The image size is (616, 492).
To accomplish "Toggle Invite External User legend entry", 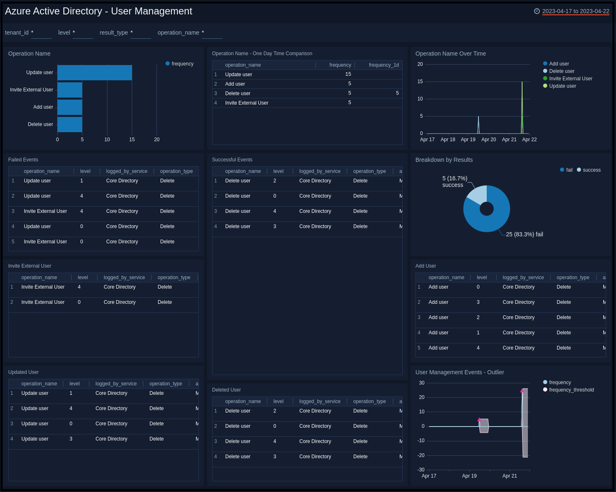I will [x=567, y=79].
